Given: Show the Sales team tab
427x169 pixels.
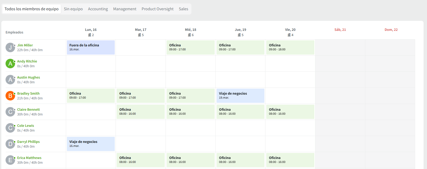Looking at the screenshot, I should (183, 9).
